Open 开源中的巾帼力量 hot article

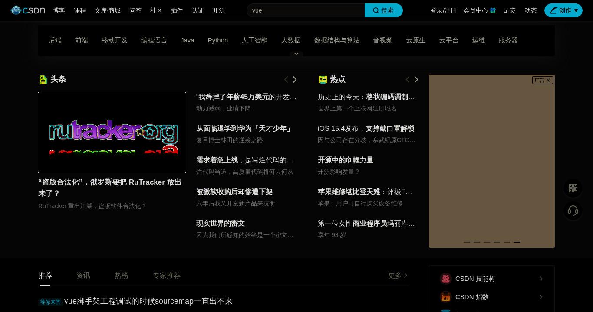pyautogui.click(x=346, y=160)
